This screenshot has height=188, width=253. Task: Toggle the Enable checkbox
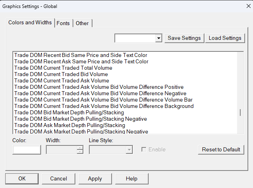pos(144,150)
